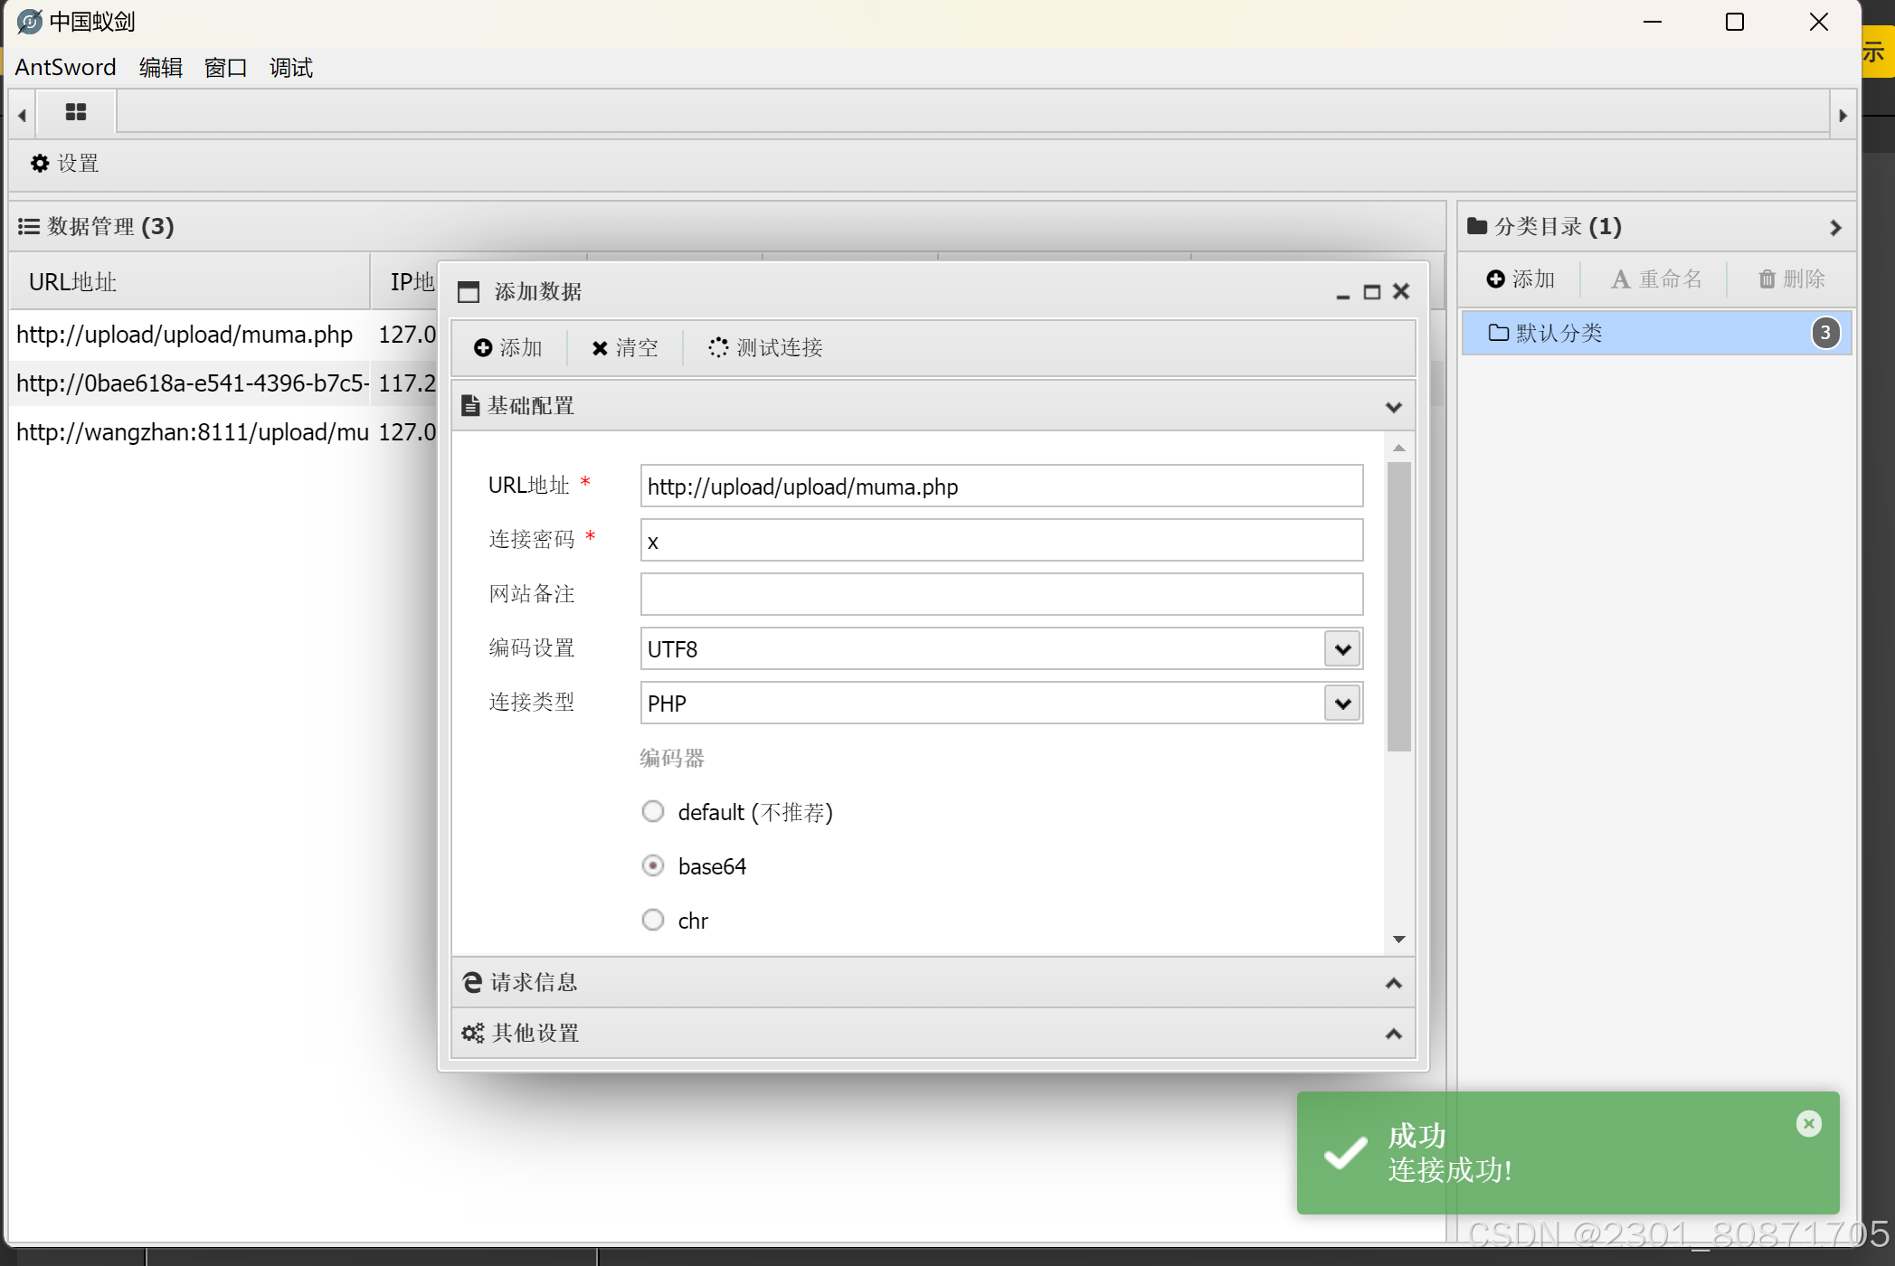The image size is (1895, 1266).
Task: Click 清空 to clear the form
Action: [x=625, y=348]
